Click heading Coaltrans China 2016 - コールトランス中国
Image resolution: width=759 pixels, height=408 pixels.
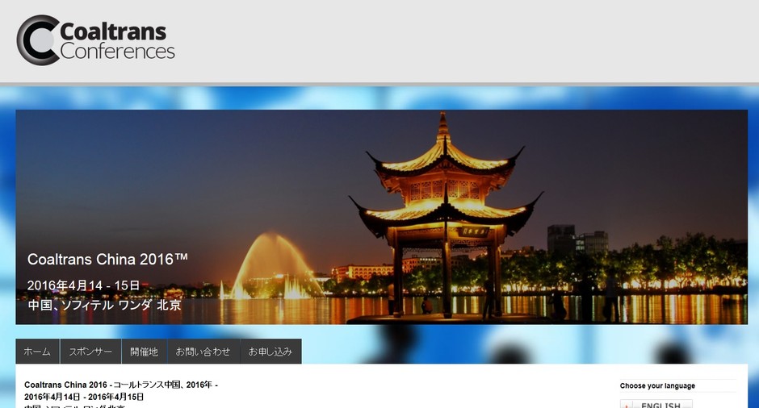pyautogui.click(x=121, y=385)
